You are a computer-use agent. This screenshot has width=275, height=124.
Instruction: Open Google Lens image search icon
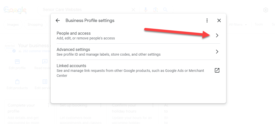point(155,9)
